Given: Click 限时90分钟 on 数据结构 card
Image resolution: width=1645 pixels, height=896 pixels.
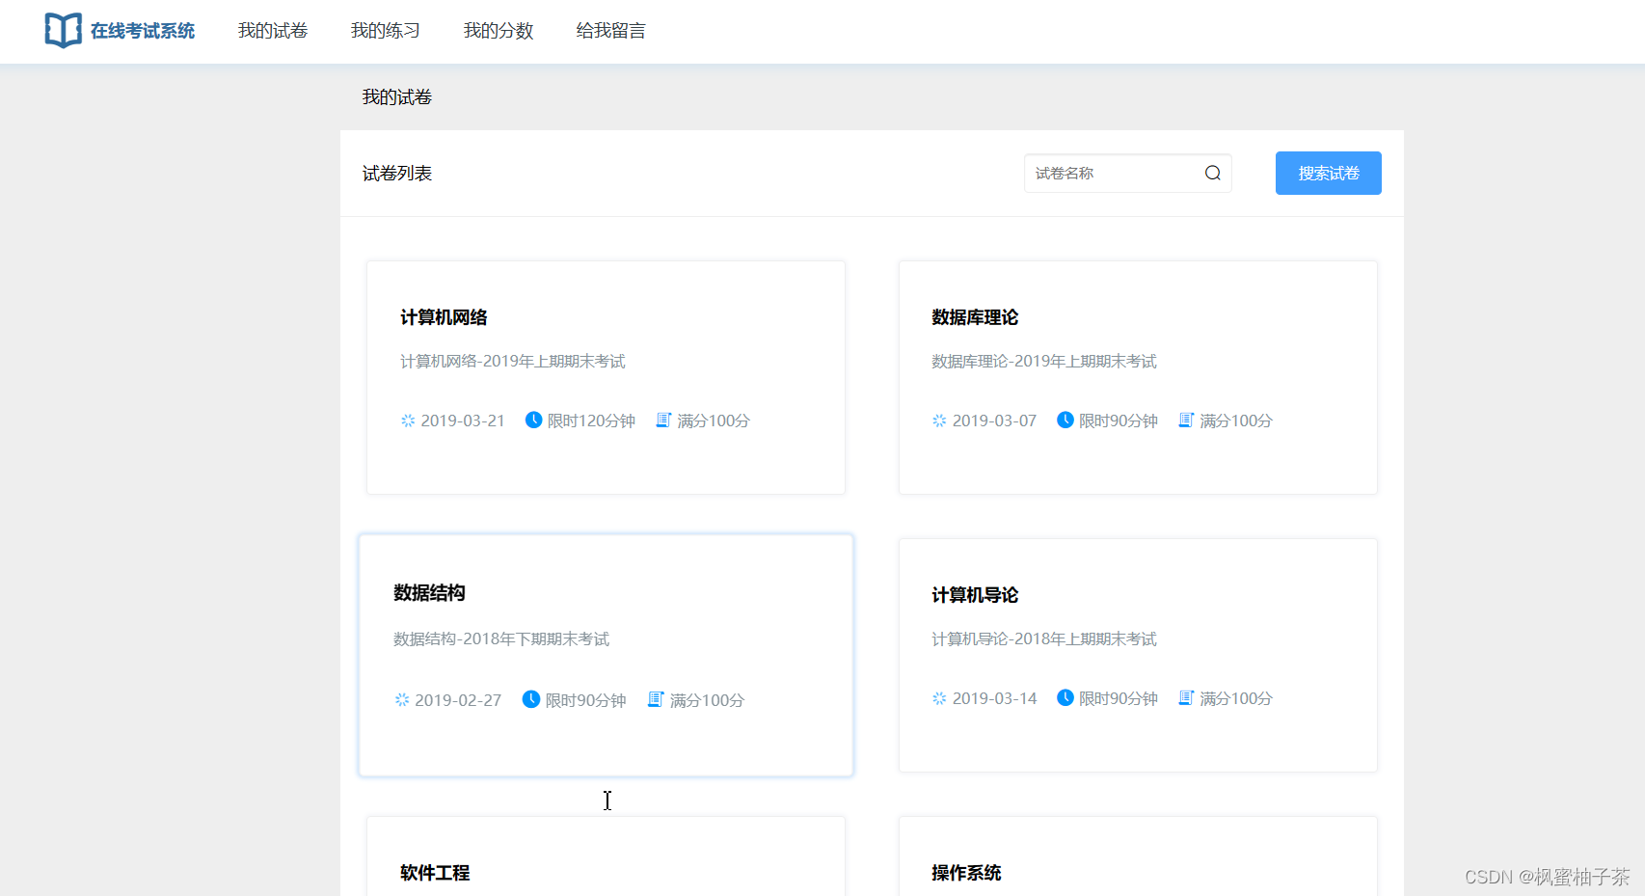Looking at the screenshot, I should click(x=586, y=700).
